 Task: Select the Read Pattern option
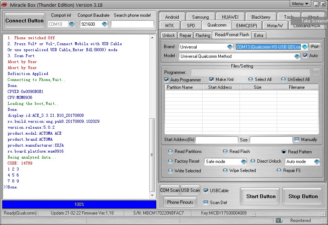pyautogui.click(x=284, y=152)
